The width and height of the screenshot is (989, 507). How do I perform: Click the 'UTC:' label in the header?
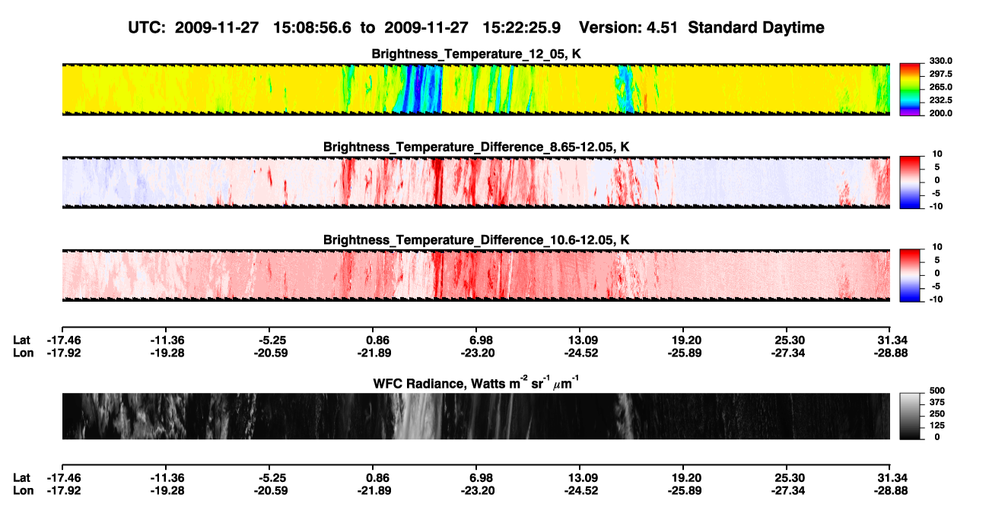pos(148,27)
